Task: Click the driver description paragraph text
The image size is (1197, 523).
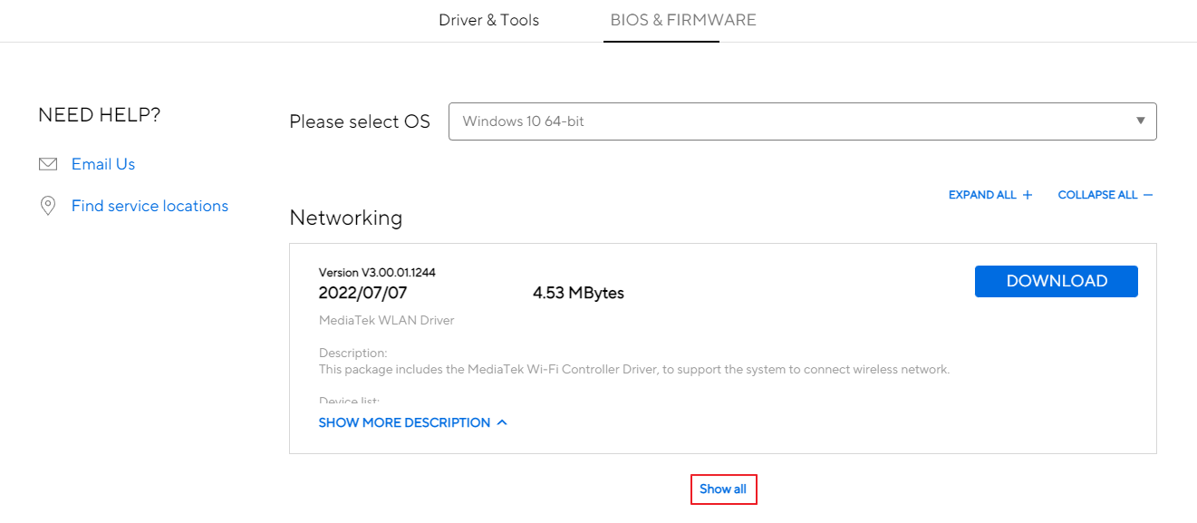Action: tap(634, 369)
